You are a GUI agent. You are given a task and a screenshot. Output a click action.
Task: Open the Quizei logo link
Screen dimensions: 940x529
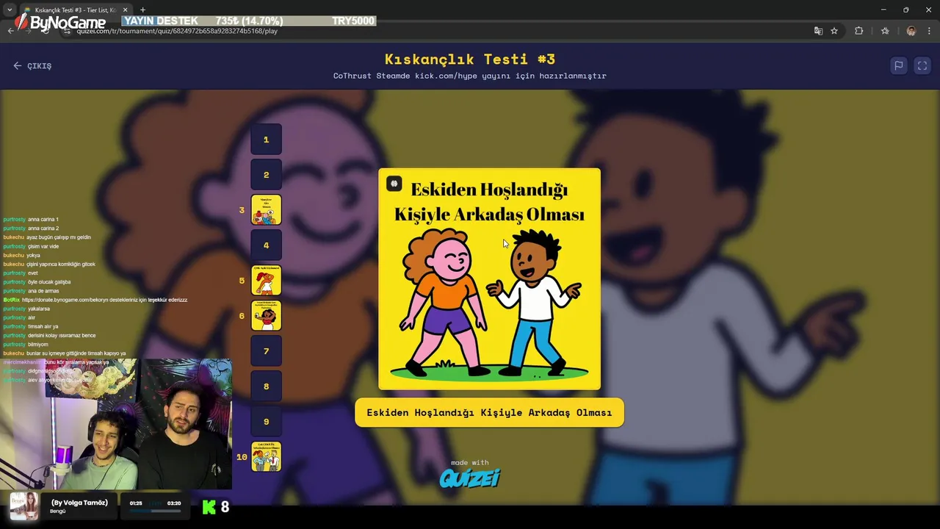(x=470, y=478)
